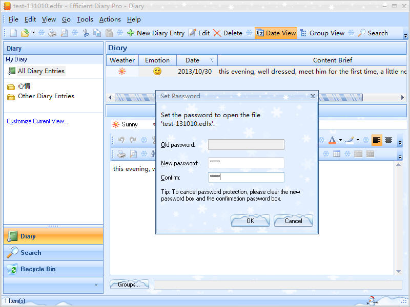410x307 pixels.
Task: Toggle align left in editor toolbar
Action: click(x=377, y=140)
